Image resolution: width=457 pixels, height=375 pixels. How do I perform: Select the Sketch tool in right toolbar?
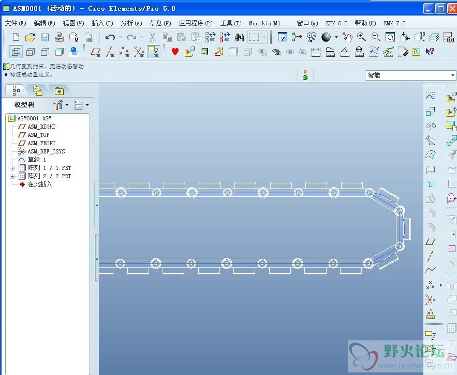[x=430, y=97]
